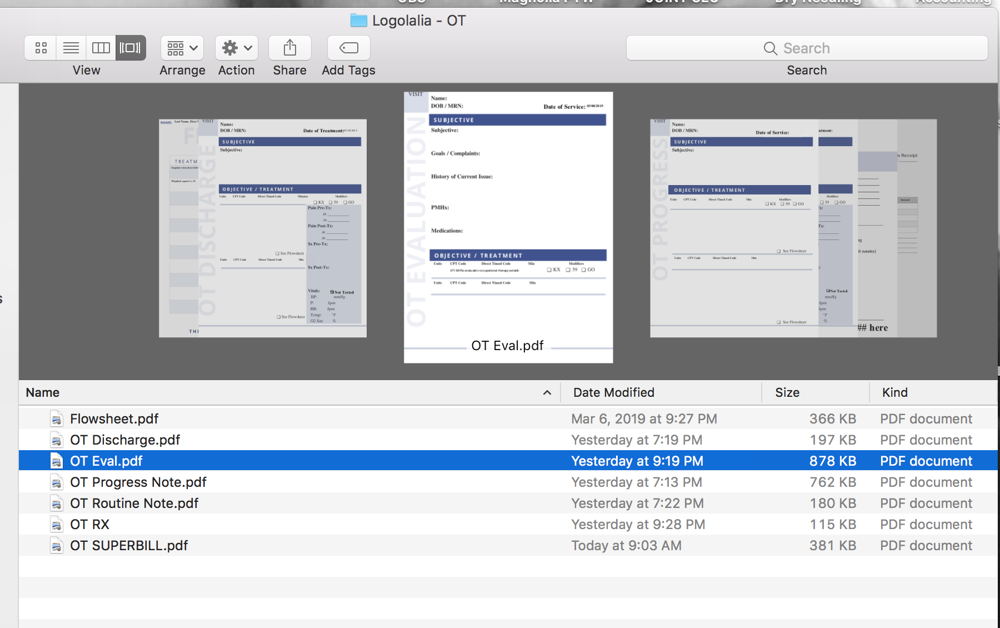Click the 115 KB size value
The height and width of the screenshot is (628, 1000).
pyautogui.click(x=832, y=524)
